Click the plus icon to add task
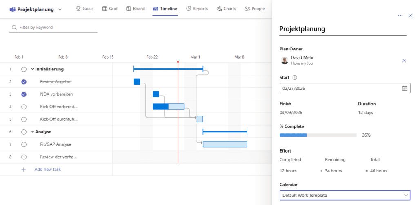418x205 pixels. (x=24, y=169)
